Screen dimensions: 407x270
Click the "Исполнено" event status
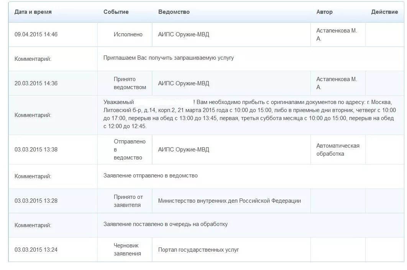(128, 34)
